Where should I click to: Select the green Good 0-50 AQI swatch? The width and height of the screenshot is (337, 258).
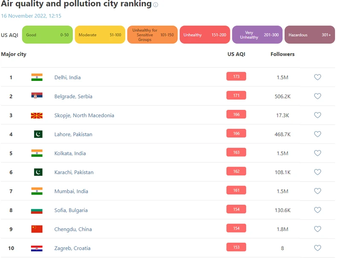coord(47,35)
